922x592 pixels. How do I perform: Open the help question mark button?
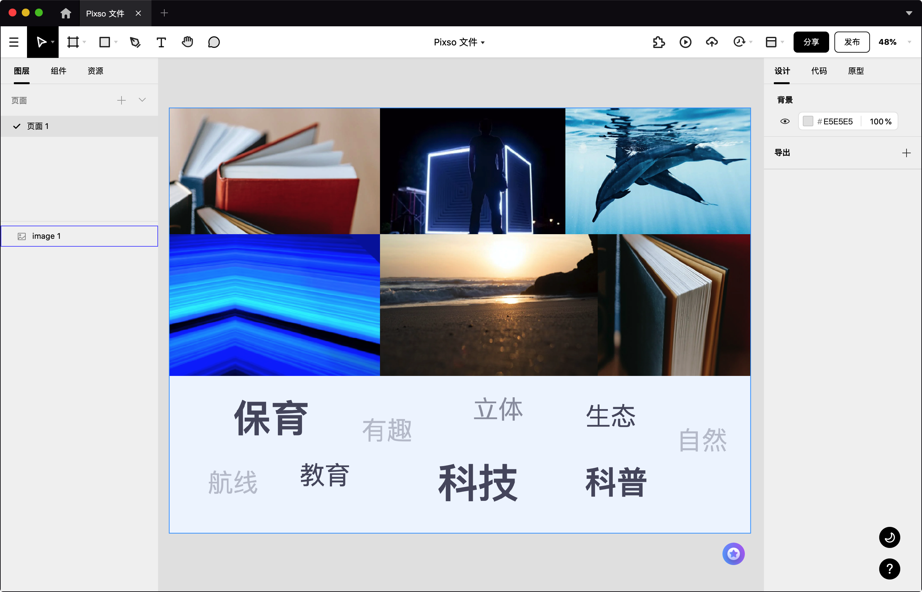(x=889, y=569)
